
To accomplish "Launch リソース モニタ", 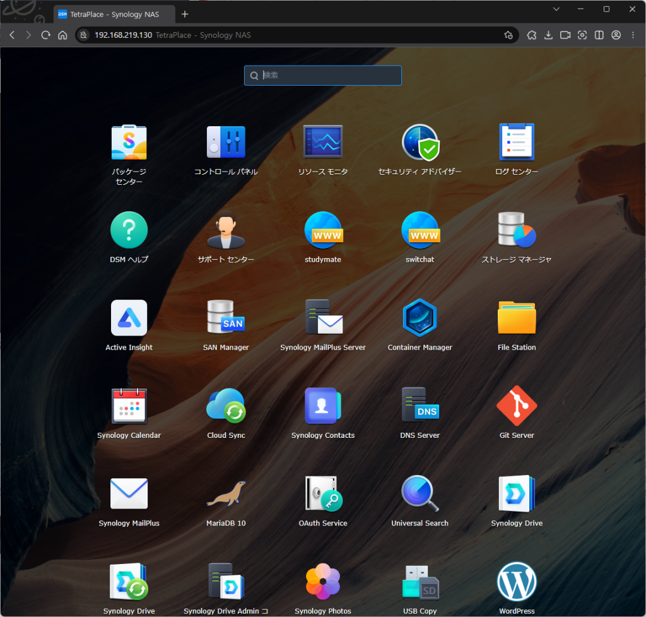I will [323, 143].
